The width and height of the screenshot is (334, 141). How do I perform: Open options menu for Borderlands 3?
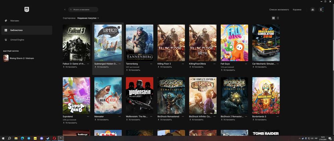[278, 117]
